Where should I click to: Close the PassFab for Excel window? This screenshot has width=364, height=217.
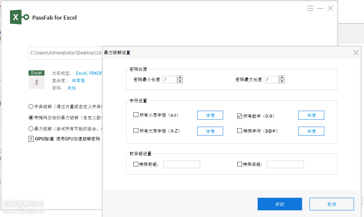pyautogui.click(x=330, y=9)
